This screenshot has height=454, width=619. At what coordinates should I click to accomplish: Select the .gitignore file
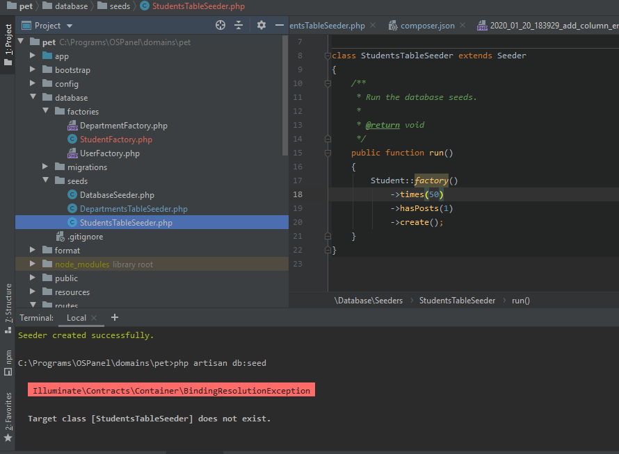[x=85, y=237]
